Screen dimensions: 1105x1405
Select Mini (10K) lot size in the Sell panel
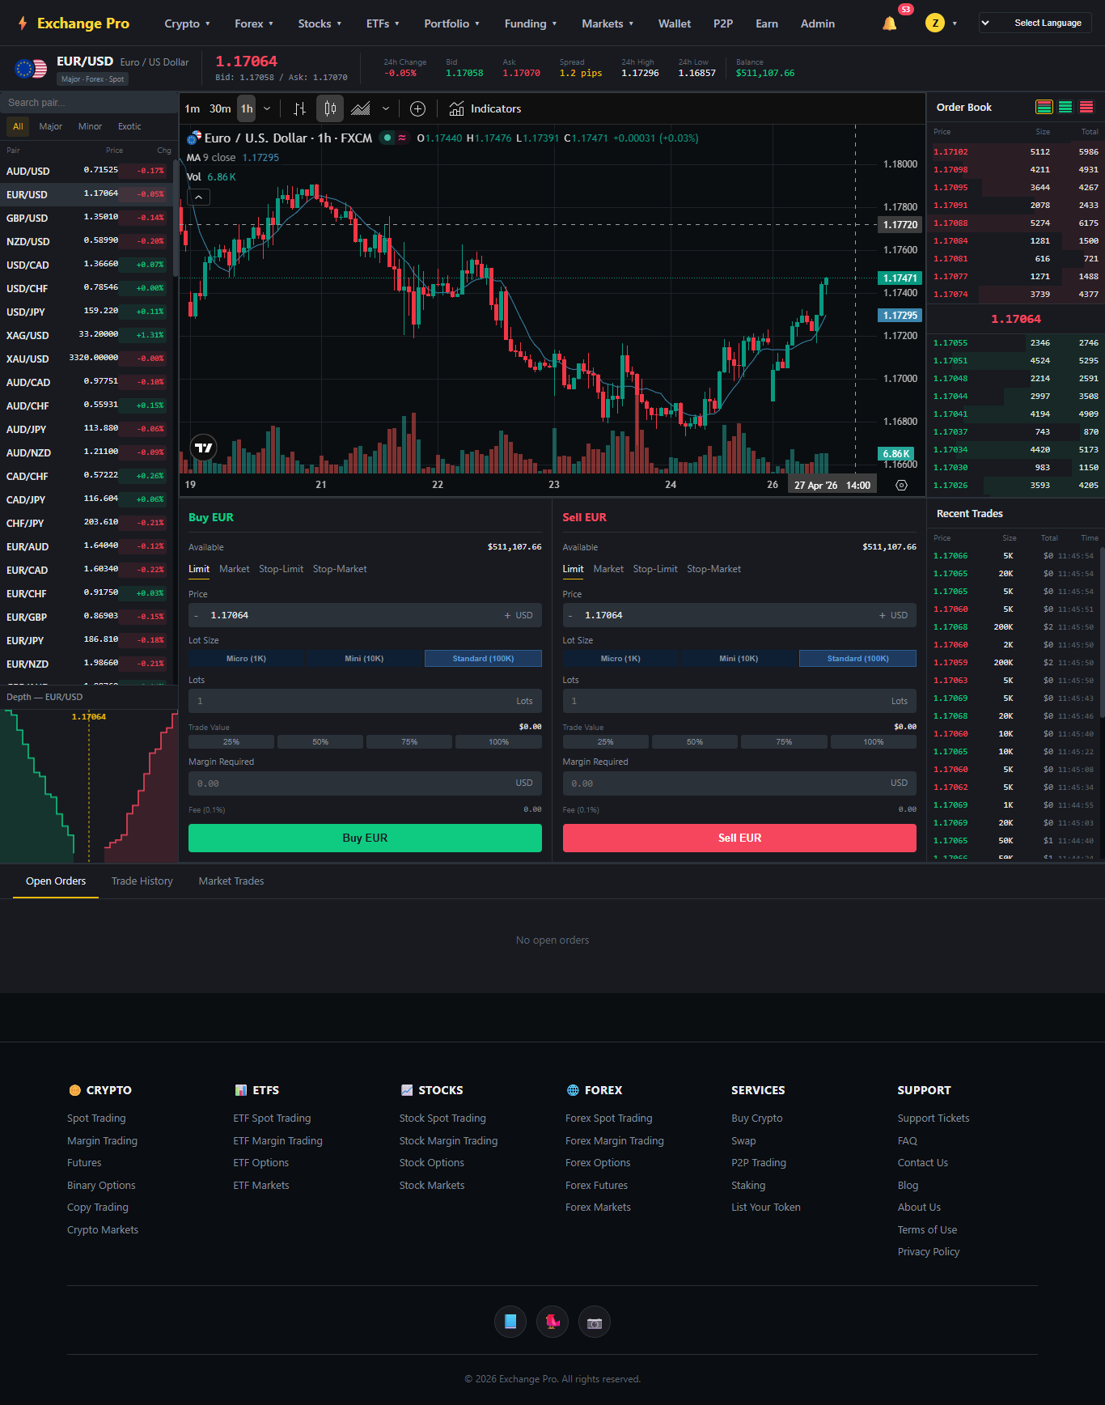[739, 658]
